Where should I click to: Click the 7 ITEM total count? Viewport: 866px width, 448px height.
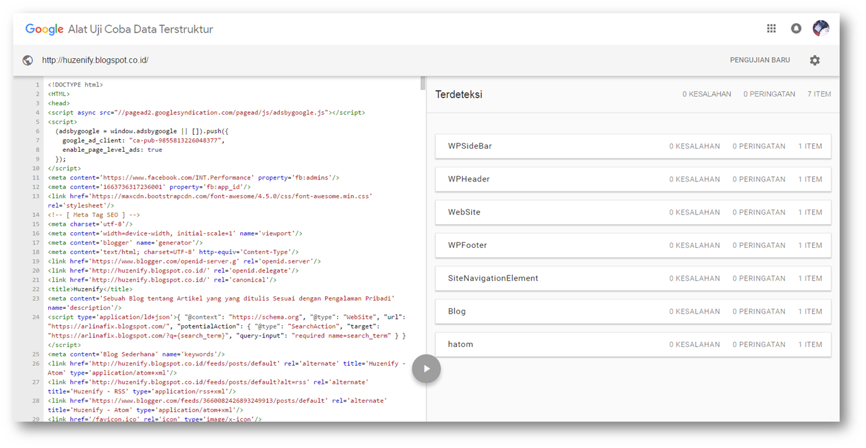coord(819,94)
